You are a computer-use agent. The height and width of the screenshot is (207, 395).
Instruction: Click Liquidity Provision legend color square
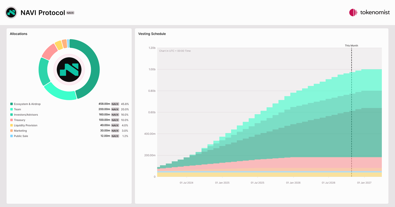click(x=12, y=125)
